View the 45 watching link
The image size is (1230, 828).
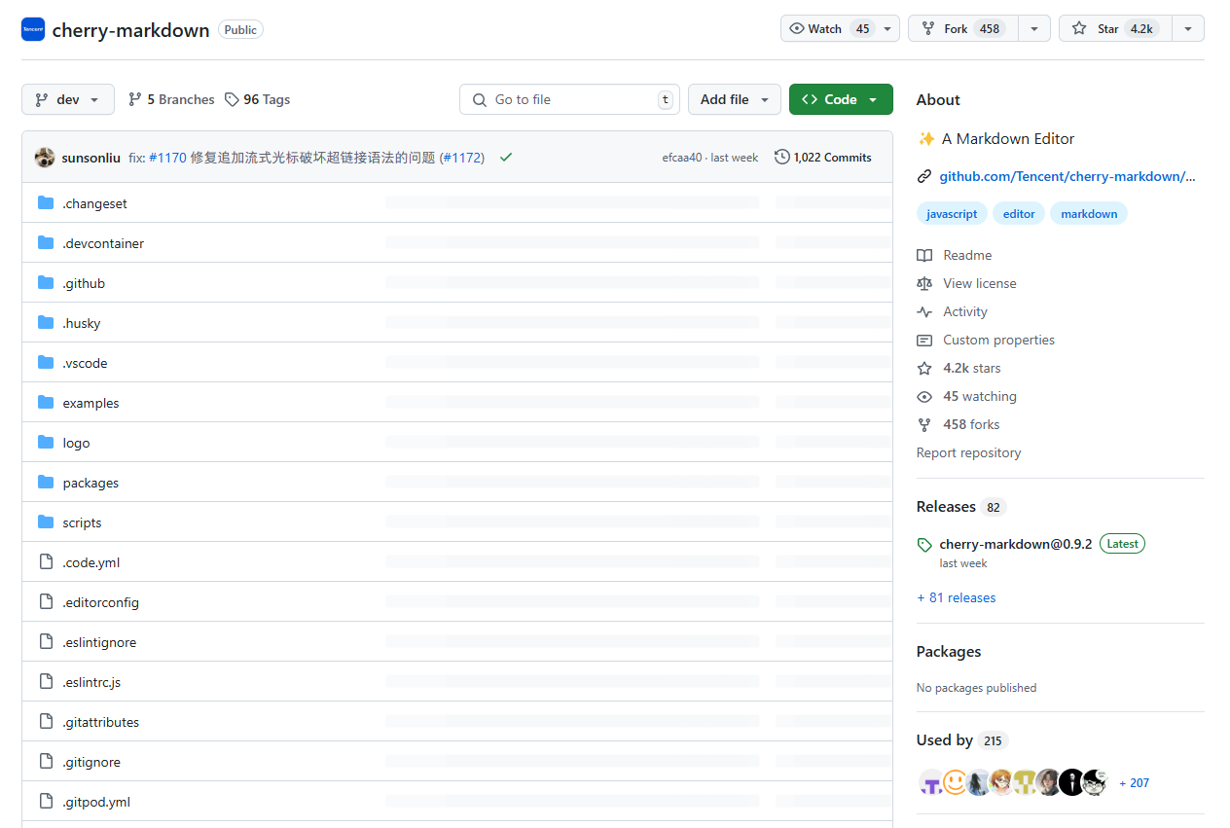[966, 396]
